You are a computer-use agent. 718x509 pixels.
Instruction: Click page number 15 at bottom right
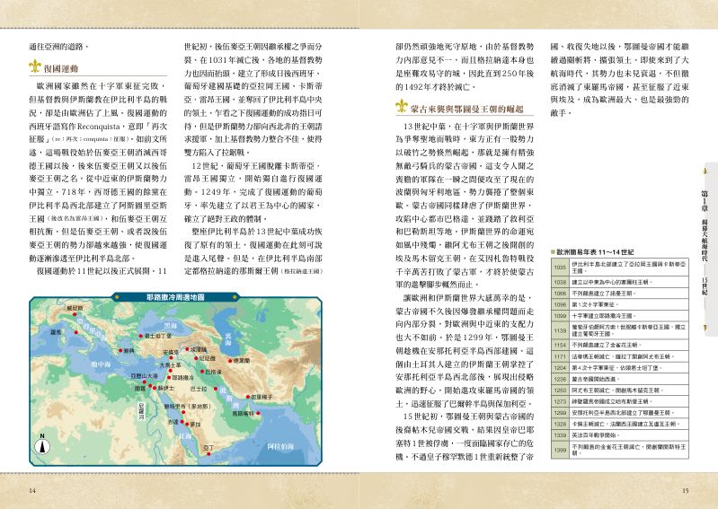click(x=685, y=491)
